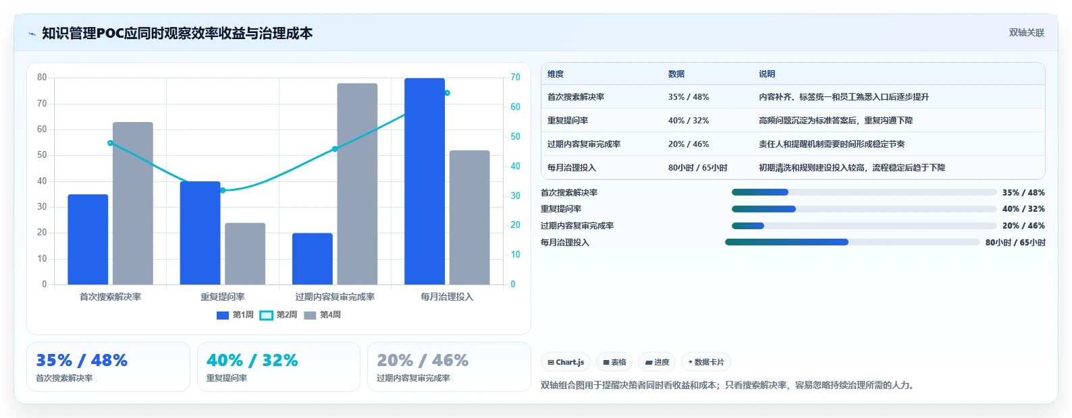Select the 进度 tag chip
The width and height of the screenshot is (1072, 418).
657,362
